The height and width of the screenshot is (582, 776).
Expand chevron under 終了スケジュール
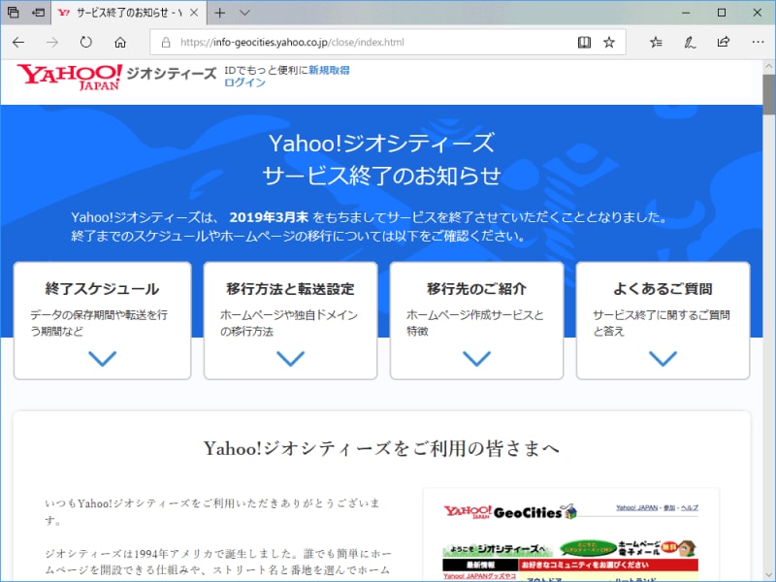[x=103, y=358]
